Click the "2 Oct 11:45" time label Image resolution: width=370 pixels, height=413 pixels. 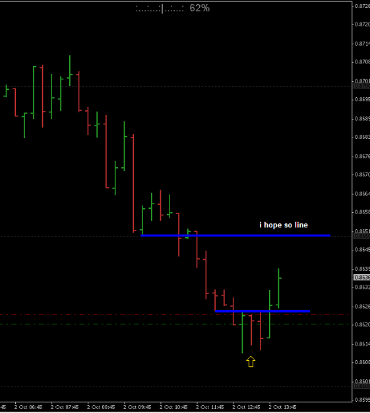(210, 407)
